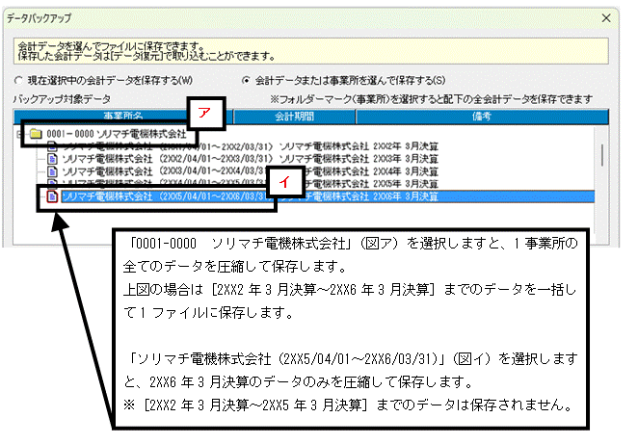This screenshot has width=638, height=444.
Task: Click the data list vertical scrollbar thumb
Action: point(602,155)
